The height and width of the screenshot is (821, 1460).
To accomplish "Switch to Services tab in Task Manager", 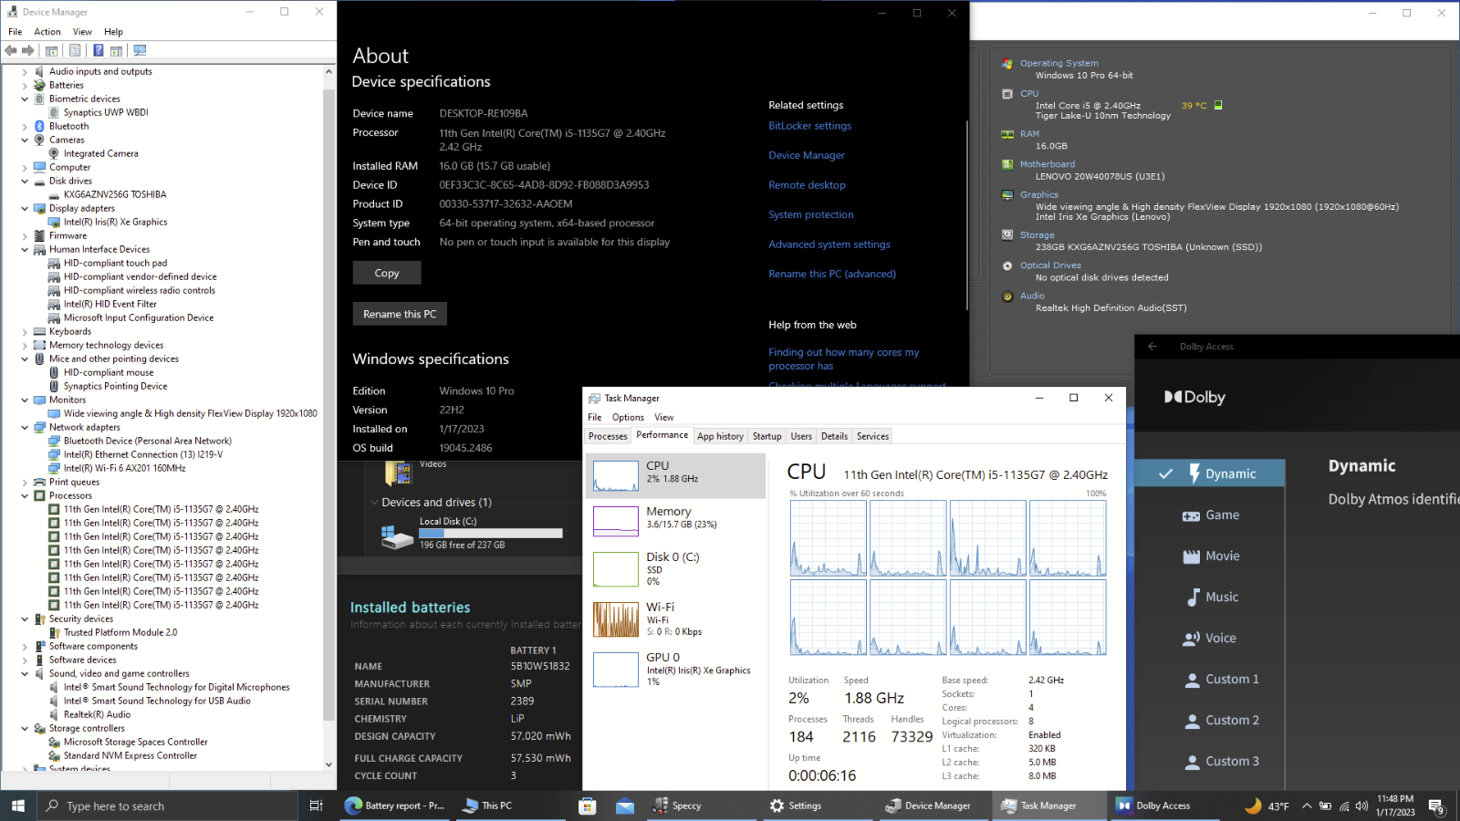I will 872,437.
